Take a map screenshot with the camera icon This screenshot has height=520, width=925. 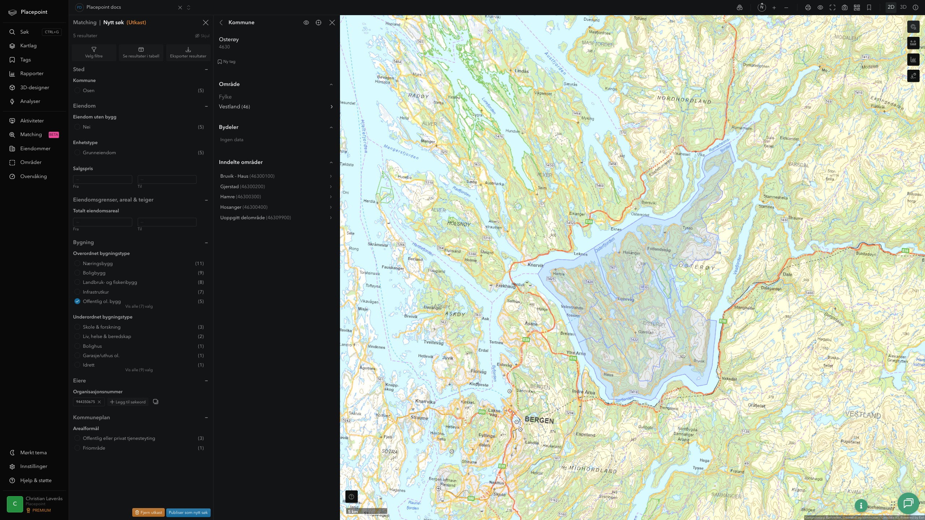(x=844, y=7)
